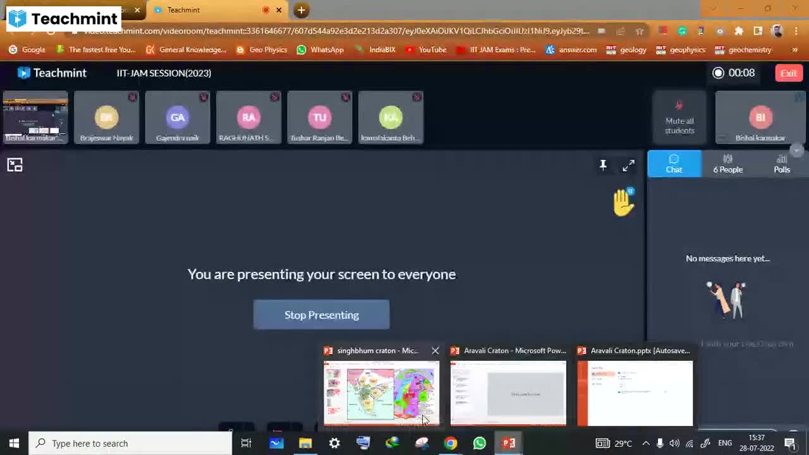The image size is (809, 455).
Task: Open the geophysics bookmark
Action: coord(681,49)
